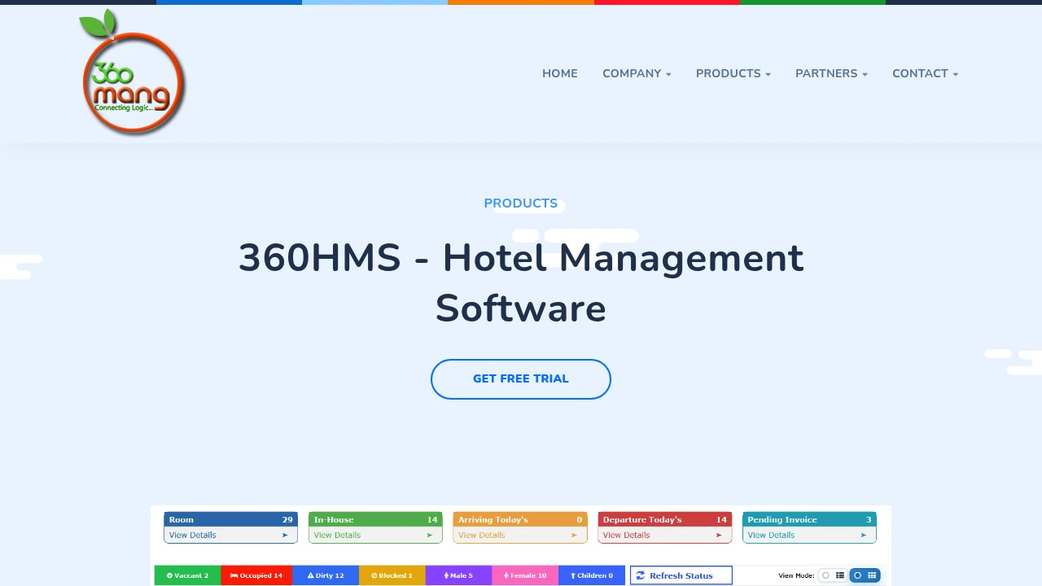This screenshot has height=586, width=1042.
Task: Click the green In-House card header
Action: (x=375, y=519)
